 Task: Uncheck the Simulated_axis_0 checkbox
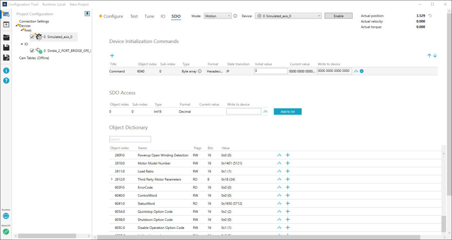[x=32, y=37]
